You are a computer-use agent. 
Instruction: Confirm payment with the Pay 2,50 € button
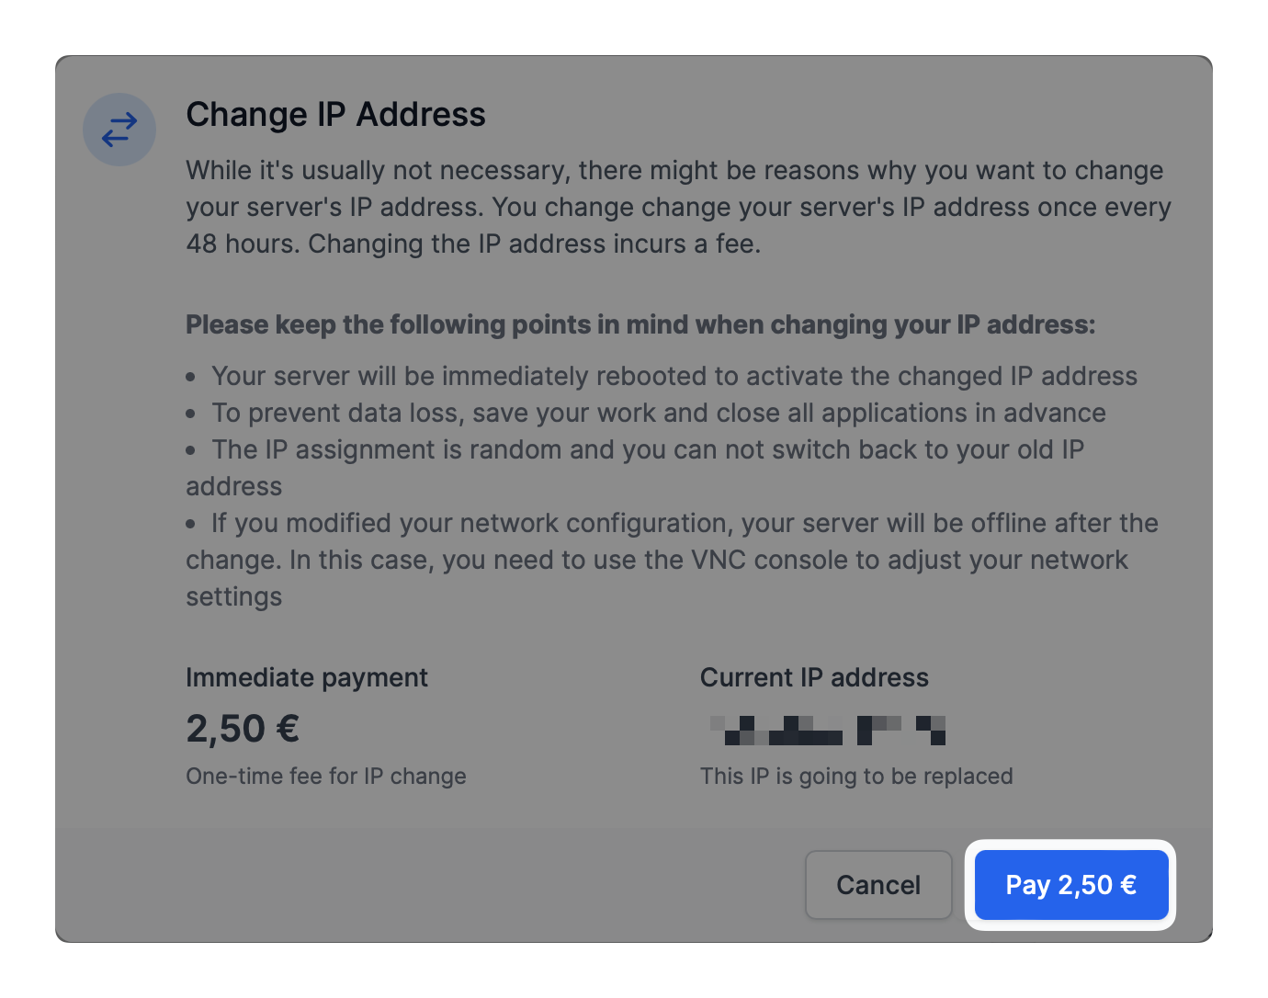pos(1070,885)
